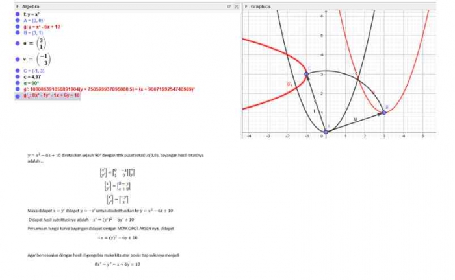Hide function f: y = x² using its visibility dot
This screenshot has width=455, height=280.
(19, 15)
